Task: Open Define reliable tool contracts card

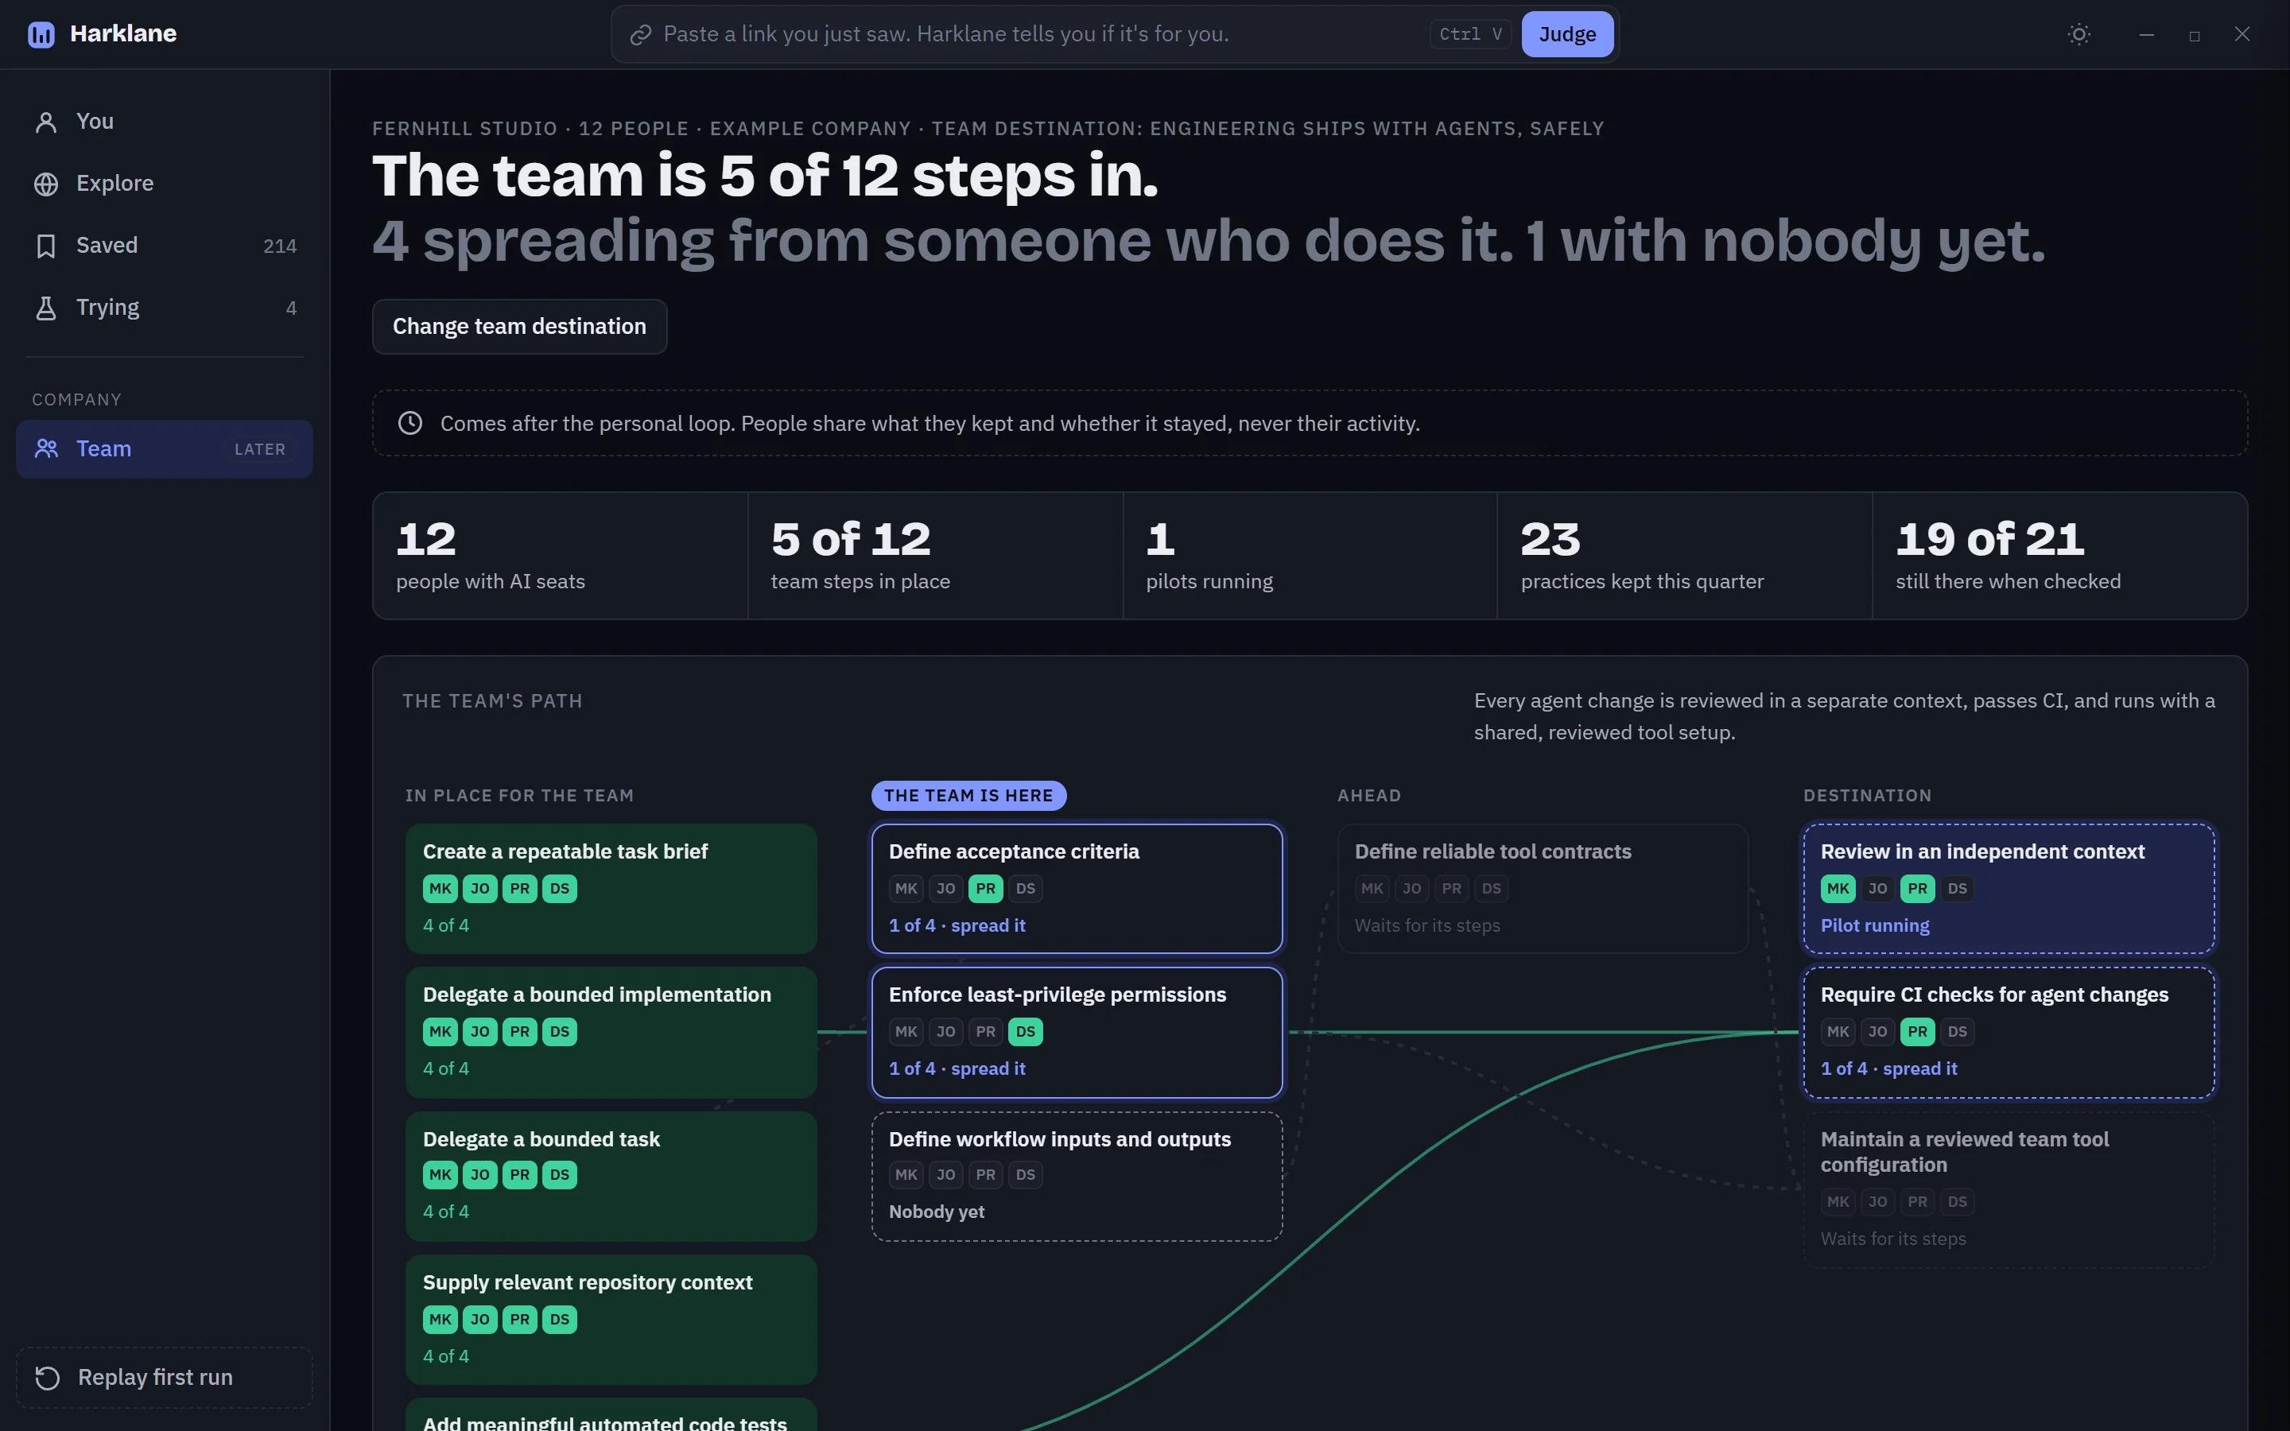Action: click(x=1543, y=889)
